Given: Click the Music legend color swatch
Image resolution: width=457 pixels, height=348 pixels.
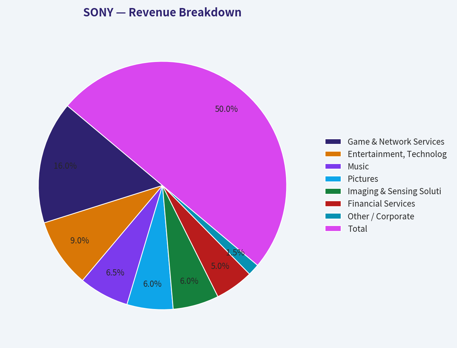Looking at the screenshot, I should click(333, 166).
